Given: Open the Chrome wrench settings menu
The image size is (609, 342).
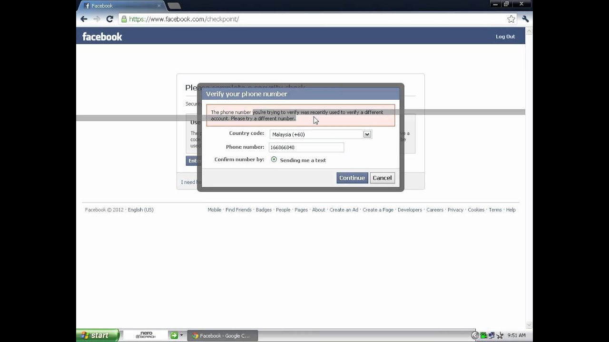Looking at the screenshot, I should pyautogui.click(x=525, y=19).
